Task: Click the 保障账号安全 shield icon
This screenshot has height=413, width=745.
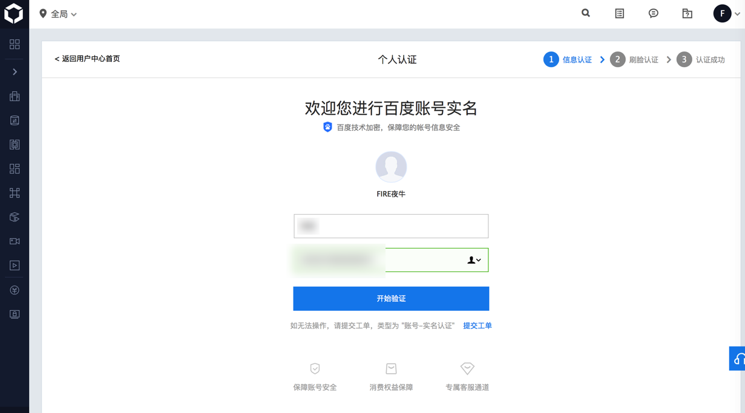Action: click(x=315, y=369)
